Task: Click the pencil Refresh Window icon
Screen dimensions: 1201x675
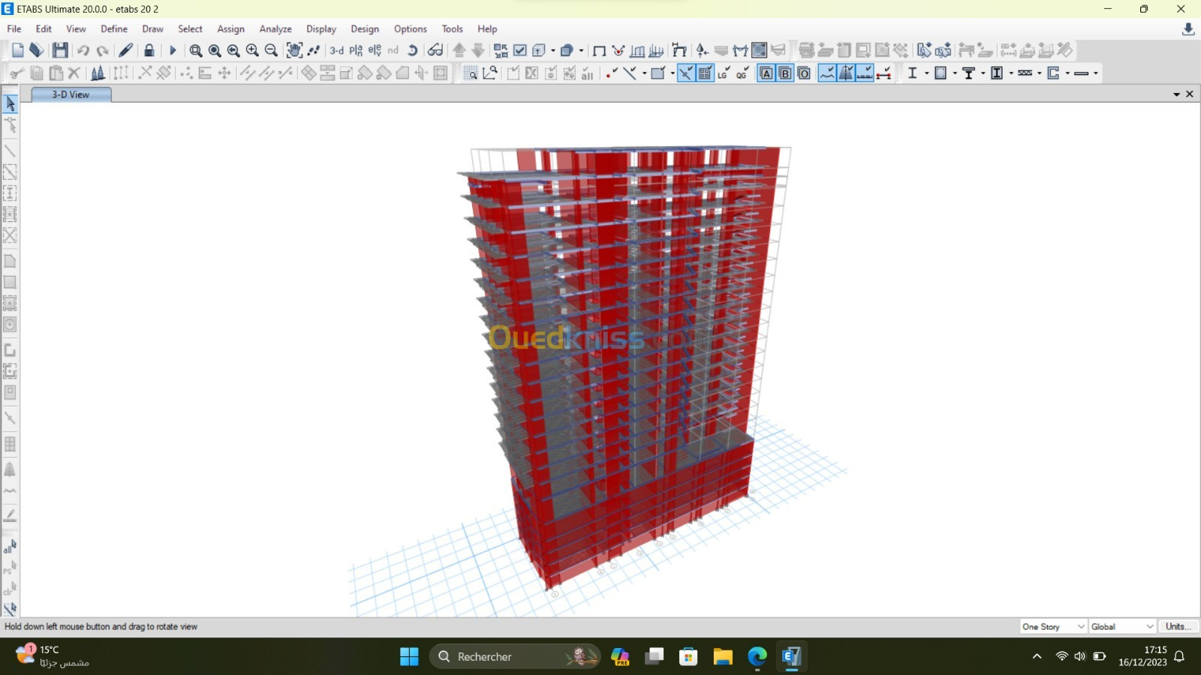Action: [125, 50]
